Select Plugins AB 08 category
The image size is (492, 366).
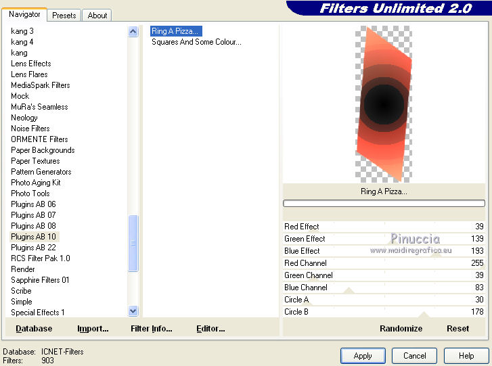tap(33, 226)
